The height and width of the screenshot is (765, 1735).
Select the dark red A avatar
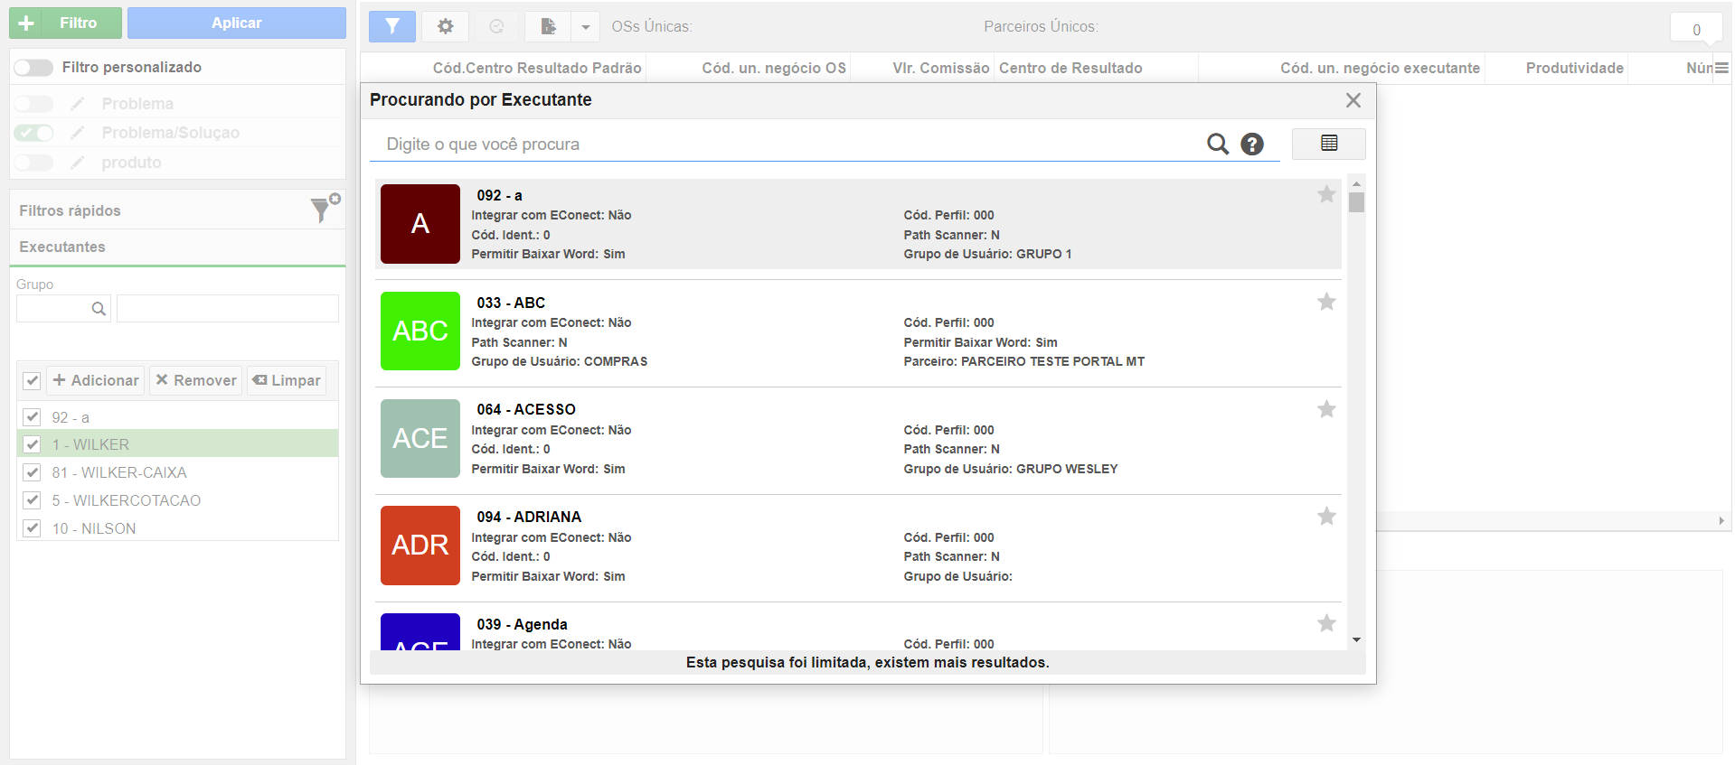click(420, 224)
